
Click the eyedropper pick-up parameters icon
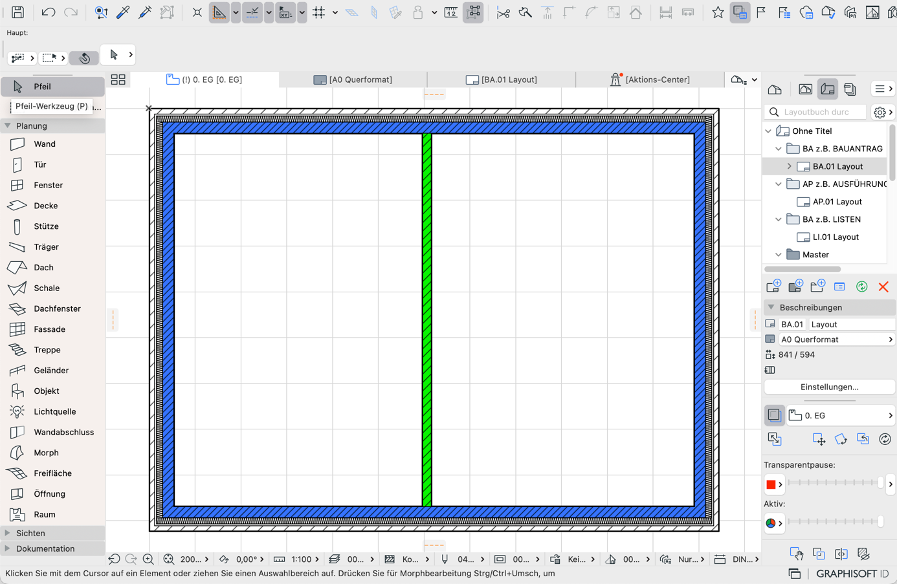[x=123, y=12]
